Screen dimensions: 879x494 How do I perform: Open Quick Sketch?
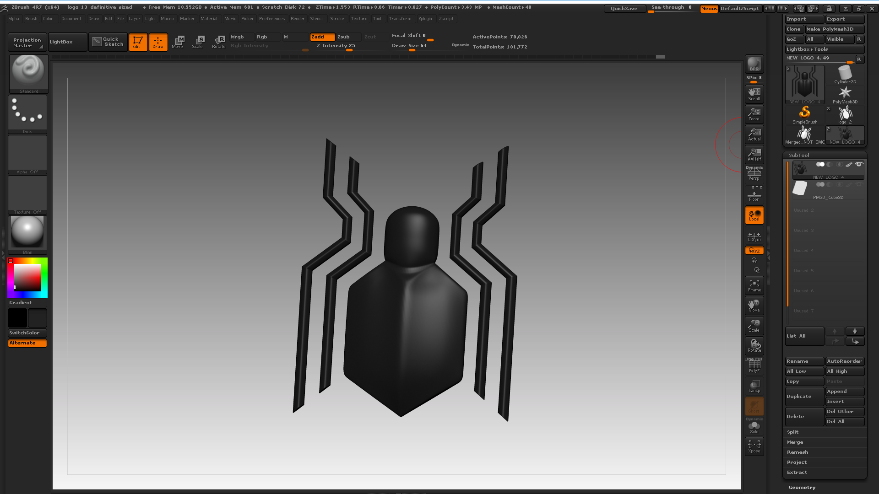pos(108,42)
